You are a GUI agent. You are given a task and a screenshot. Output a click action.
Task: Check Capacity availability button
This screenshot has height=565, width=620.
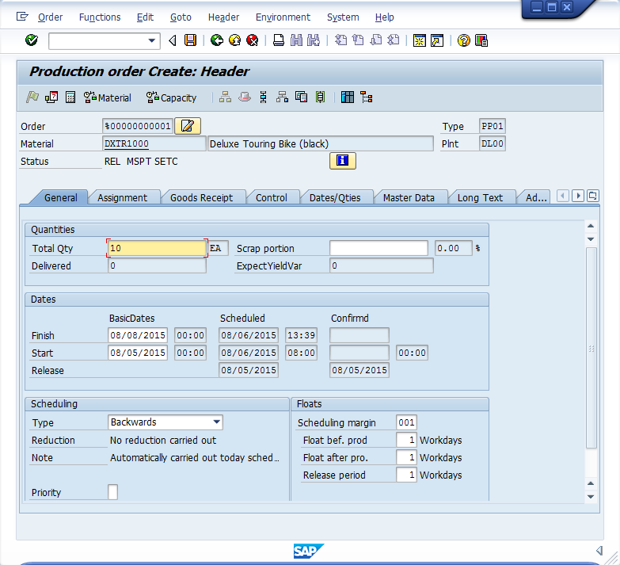click(171, 97)
